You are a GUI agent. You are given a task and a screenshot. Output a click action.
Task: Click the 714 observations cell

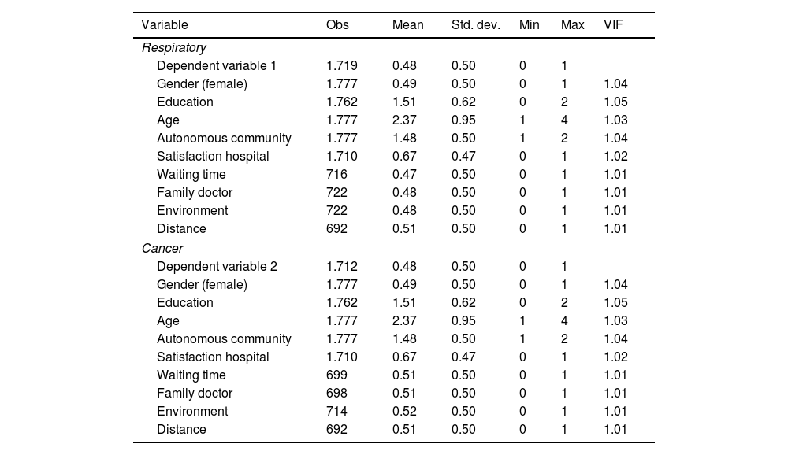click(x=336, y=412)
